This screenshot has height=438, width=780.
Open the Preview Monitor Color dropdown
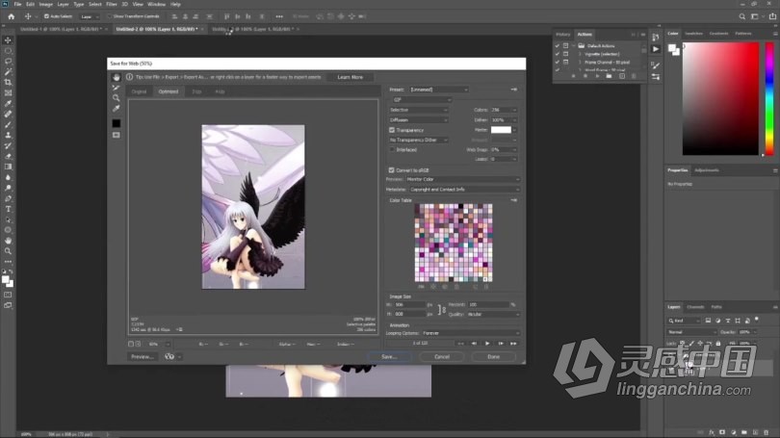coord(462,179)
